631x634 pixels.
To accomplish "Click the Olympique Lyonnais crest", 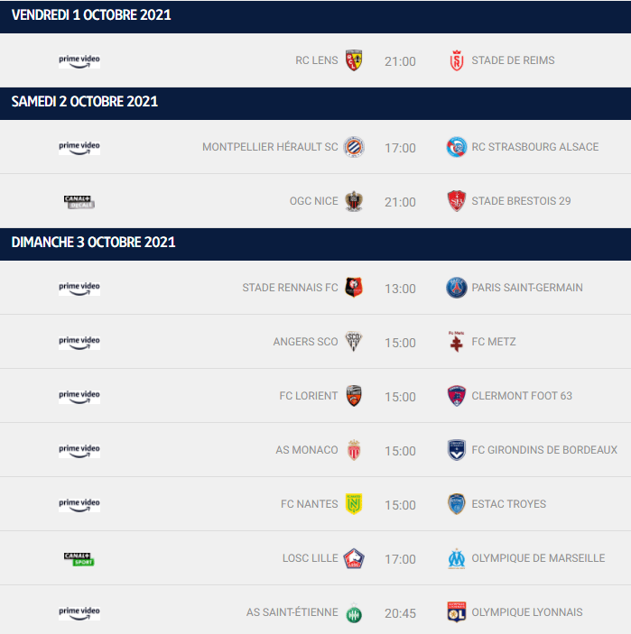I will point(457,611).
